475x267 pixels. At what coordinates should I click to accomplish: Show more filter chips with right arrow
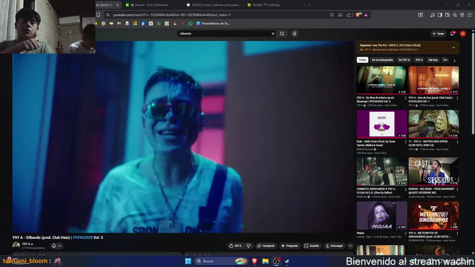coord(454,60)
